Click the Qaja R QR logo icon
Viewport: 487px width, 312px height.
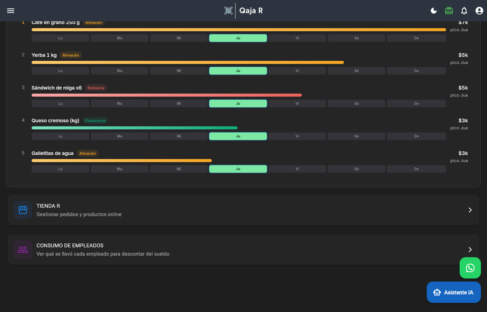coord(228,10)
